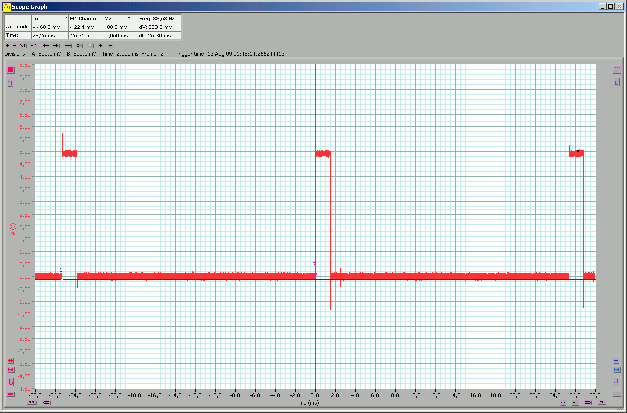Click the red short-waveform icon for channel A

pyautogui.click(x=11, y=395)
